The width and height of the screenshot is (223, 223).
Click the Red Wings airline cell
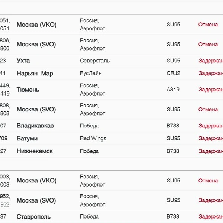pos(93,138)
